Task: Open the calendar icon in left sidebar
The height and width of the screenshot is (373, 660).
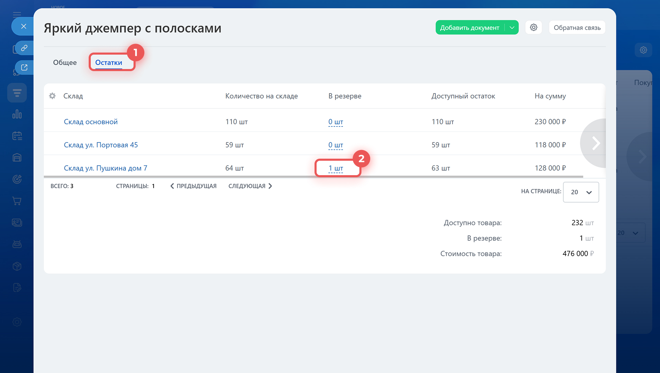Action: click(x=17, y=136)
